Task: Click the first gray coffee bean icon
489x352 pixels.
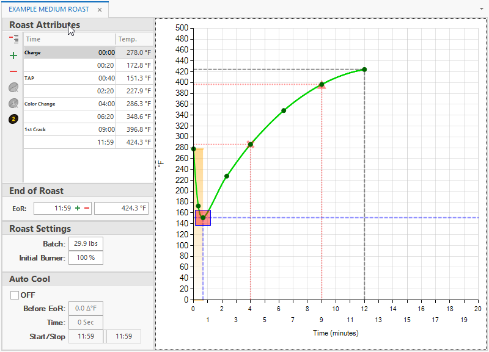Action: click(x=13, y=88)
